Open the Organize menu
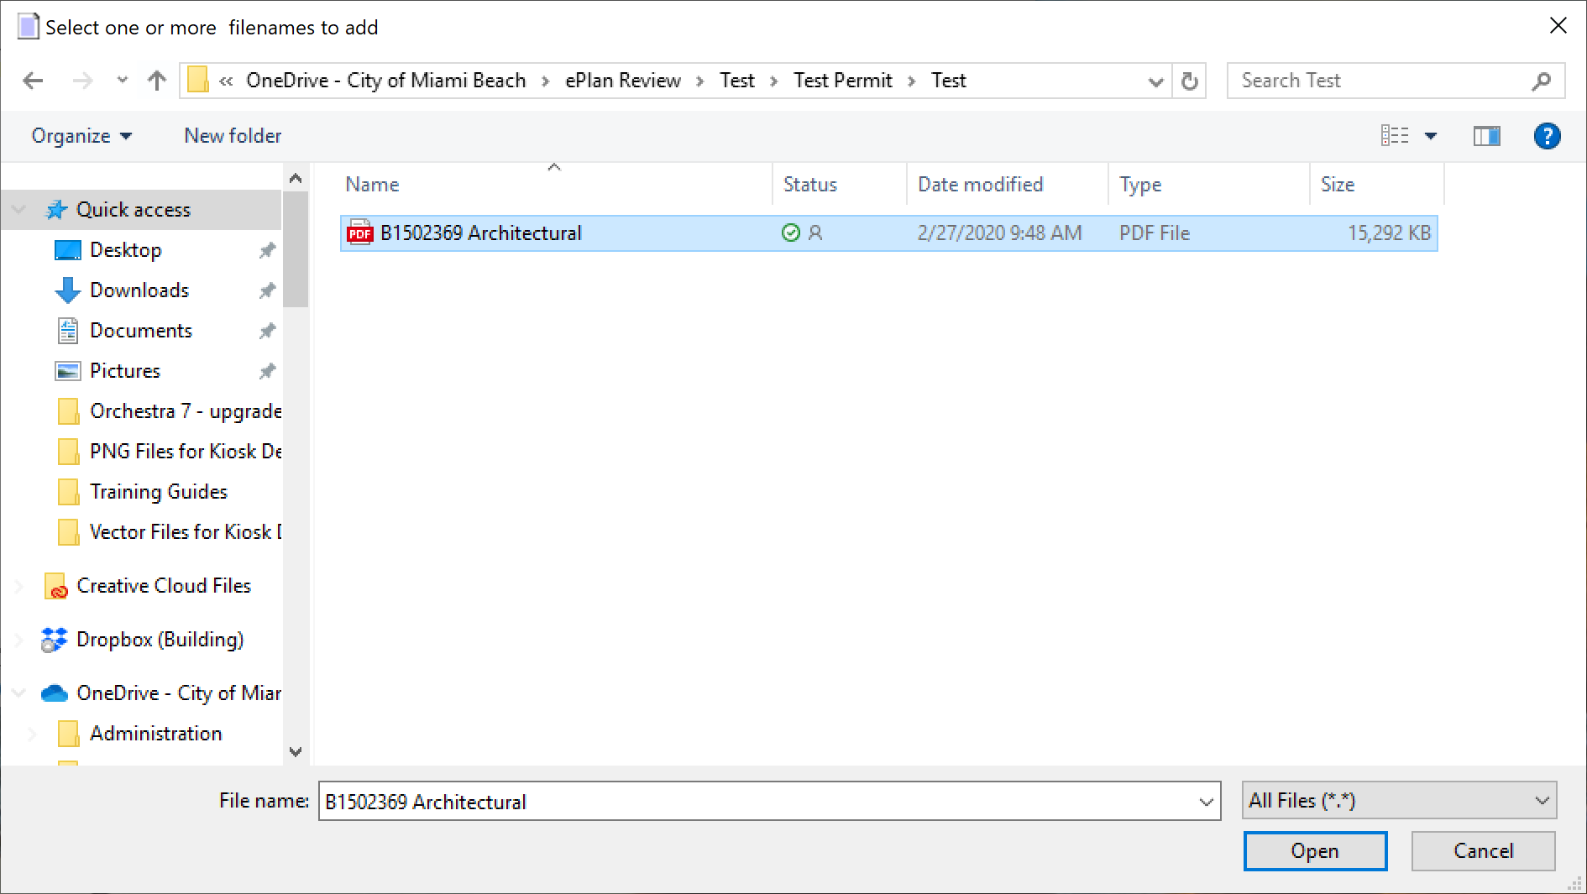The height and width of the screenshot is (894, 1587). [81, 136]
